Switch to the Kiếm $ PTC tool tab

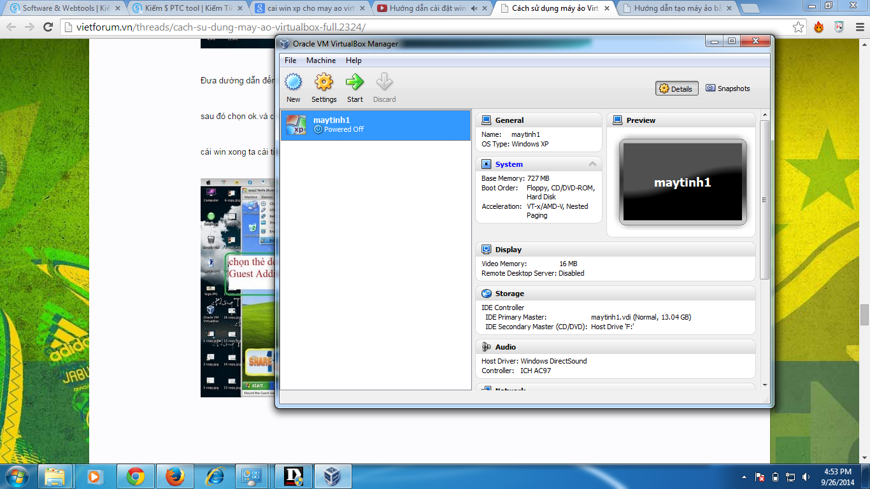coord(186,8)
